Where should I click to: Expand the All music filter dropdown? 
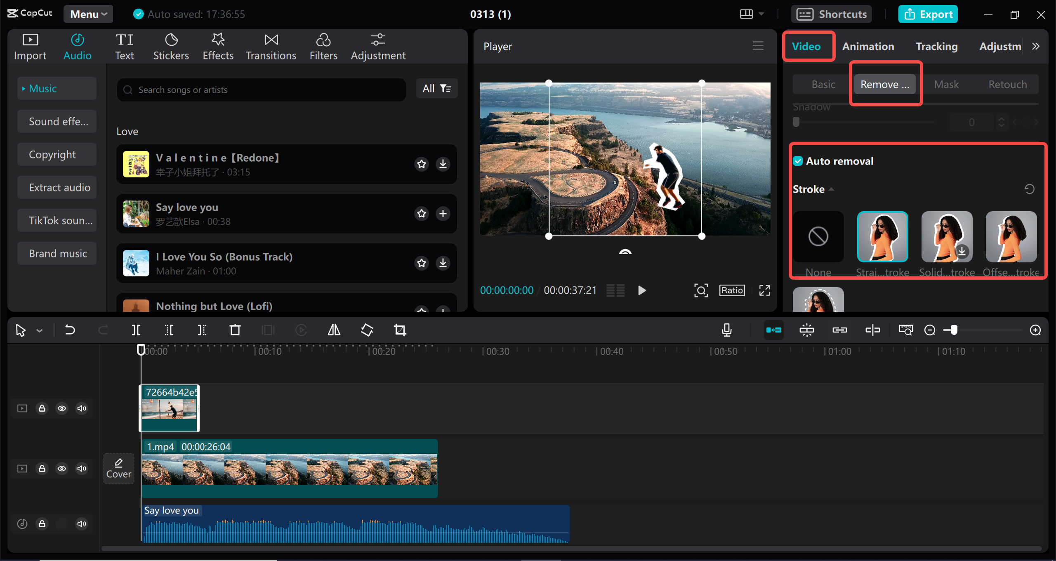point(435,88)
